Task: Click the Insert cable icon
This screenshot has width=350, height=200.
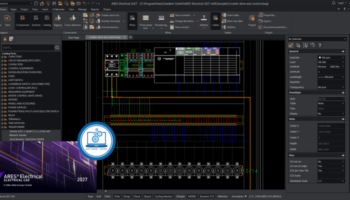Action: tap(224, 15)
